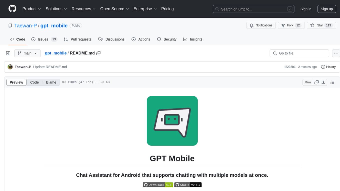The height and width of the screenshot is (191, 340).
Task: Click the Sign up button
Action: [x=327, y=9]
